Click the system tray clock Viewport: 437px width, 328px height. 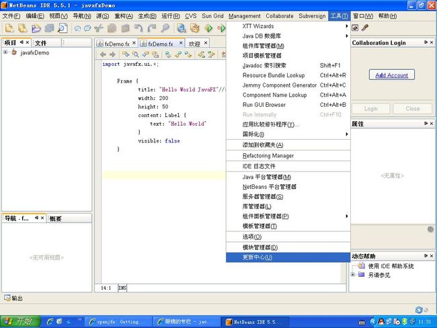(425, 322)
